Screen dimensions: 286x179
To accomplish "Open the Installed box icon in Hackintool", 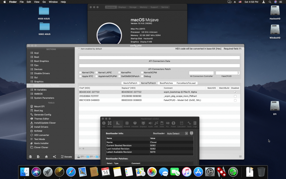I will pos(135,124).
